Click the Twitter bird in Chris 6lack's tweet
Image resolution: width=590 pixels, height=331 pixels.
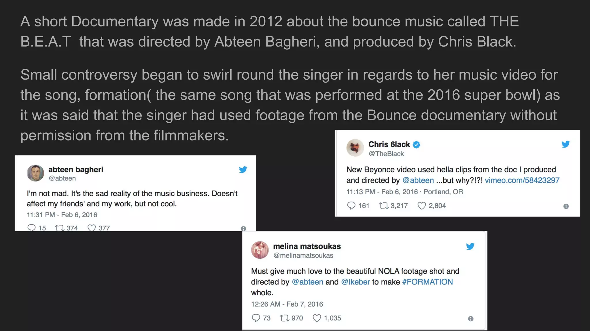[x=566, y=144]
